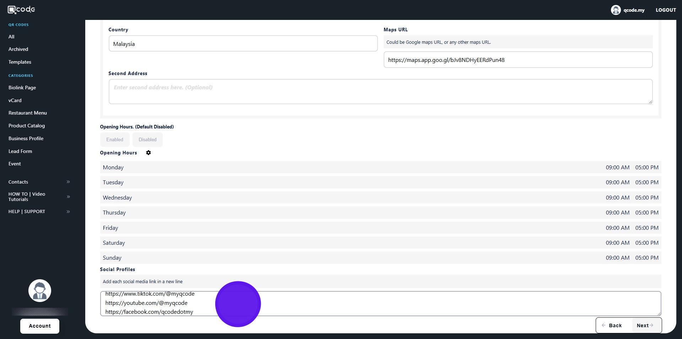
Task: Click into Social Profiles text area
Action: [380, 303]
